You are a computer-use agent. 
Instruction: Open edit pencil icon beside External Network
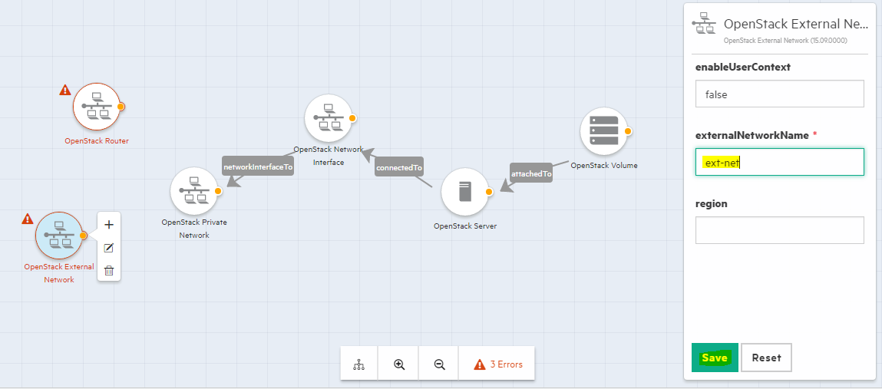[x=109, y=247]
